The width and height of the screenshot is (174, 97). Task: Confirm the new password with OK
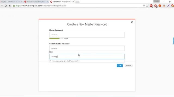(x=120, y=65)
